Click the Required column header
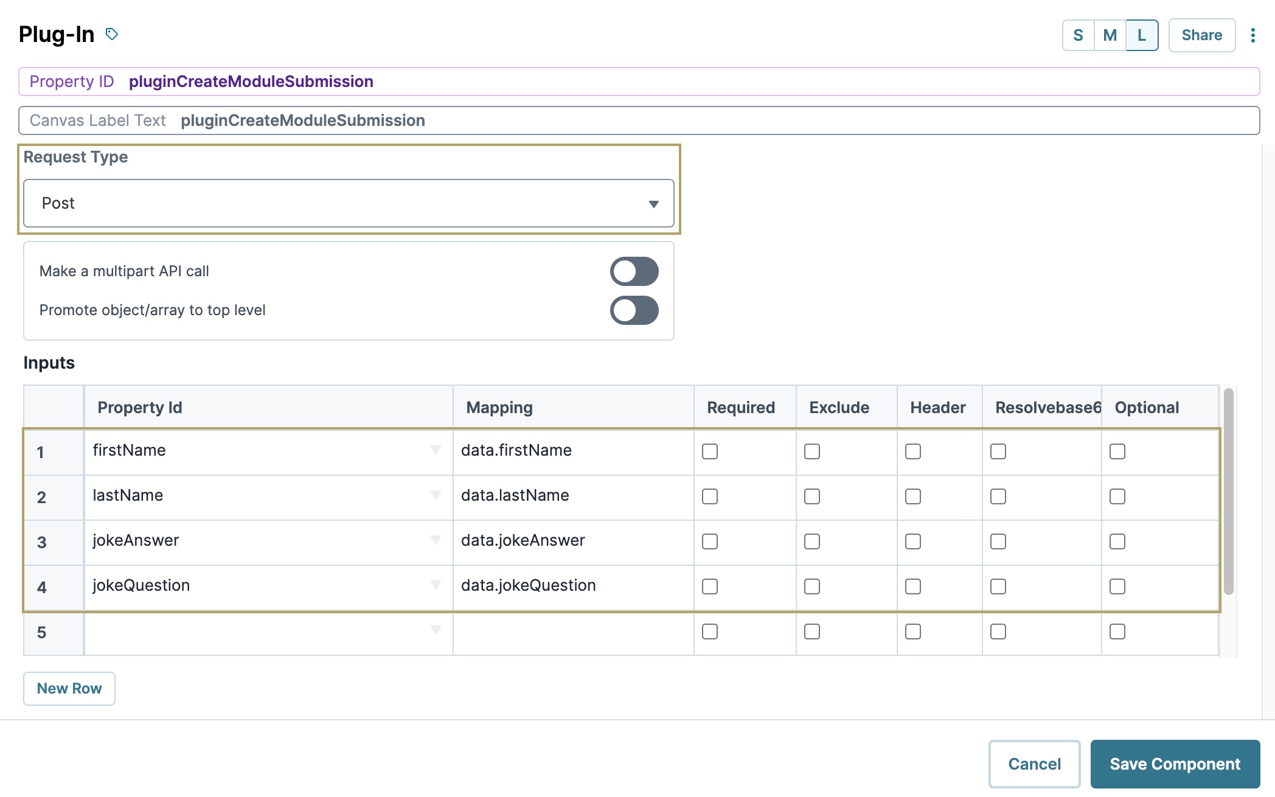This screenshot has width=1275, height=797. (x=745, y=407)
